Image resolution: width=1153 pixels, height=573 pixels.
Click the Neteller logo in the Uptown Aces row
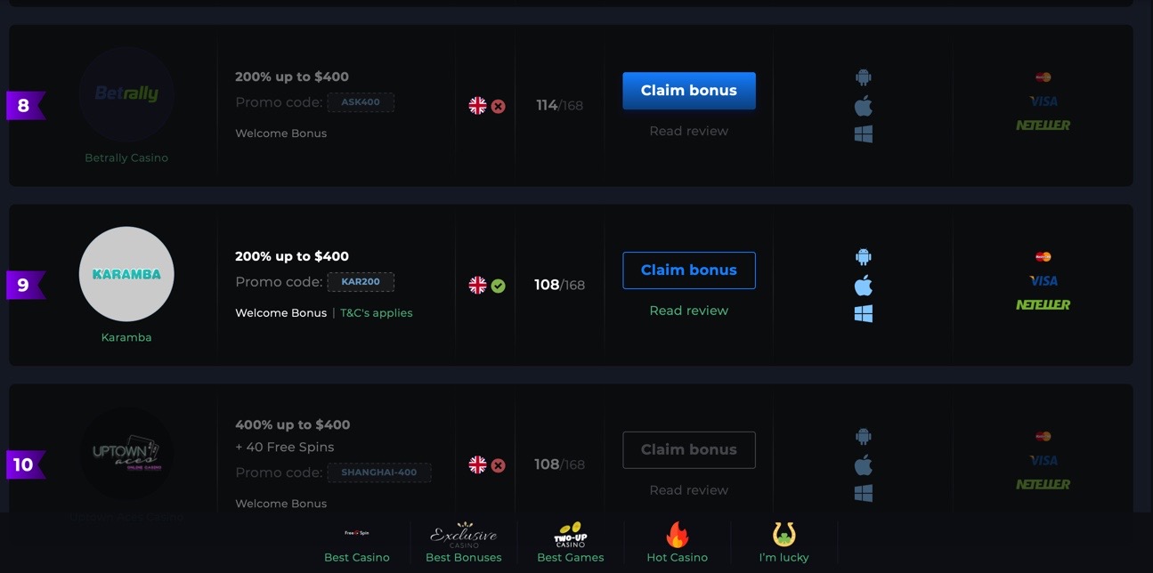pyautogui.click(x=1043, y=485)
